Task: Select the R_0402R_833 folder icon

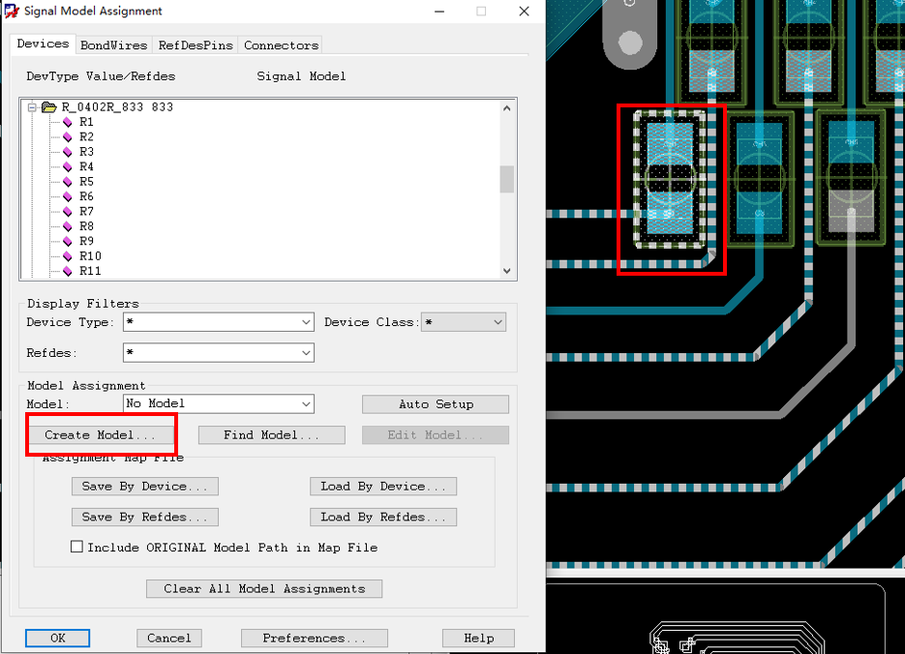Action: point(49,107)
